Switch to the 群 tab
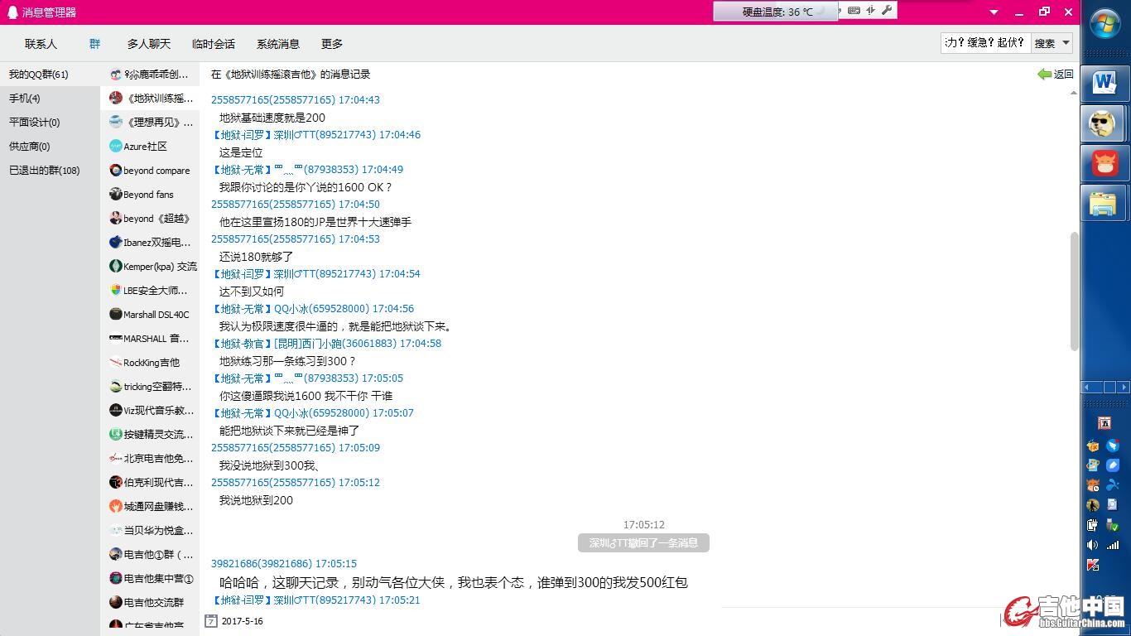Viewport: 1131px width, 636px height. point(95,44)
